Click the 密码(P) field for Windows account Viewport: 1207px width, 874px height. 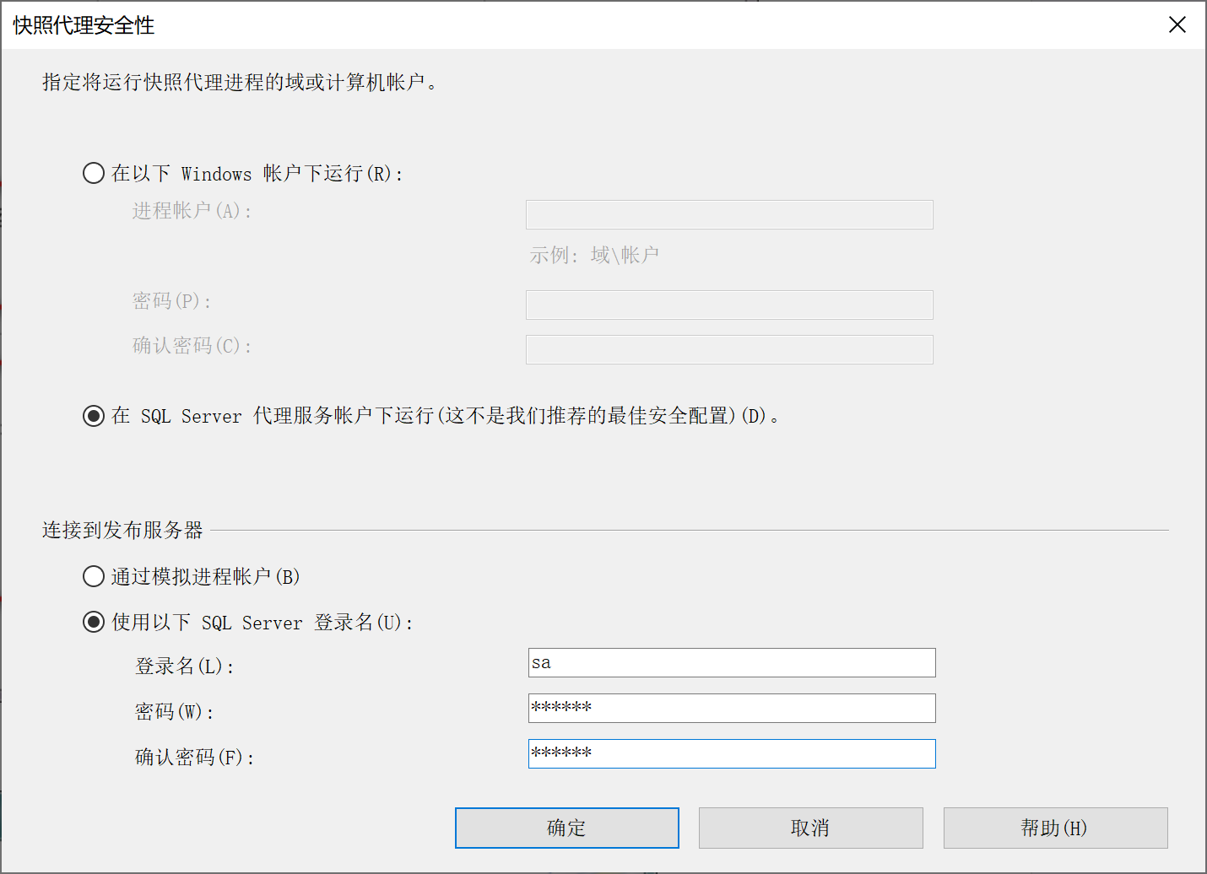click(729, 305)
